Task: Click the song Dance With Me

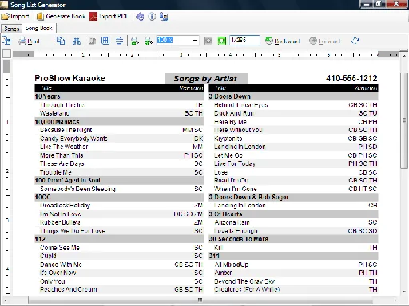Action: pos(61,265)
